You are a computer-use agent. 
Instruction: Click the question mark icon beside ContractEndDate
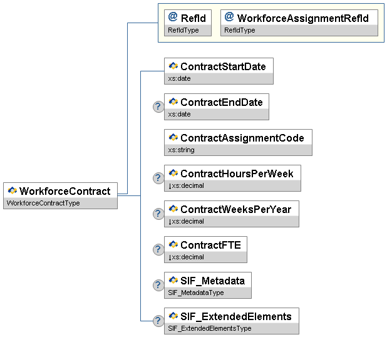158,106
